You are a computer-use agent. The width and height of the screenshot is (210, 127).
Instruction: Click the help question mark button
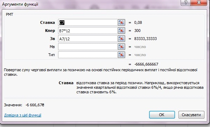(185, 3)
